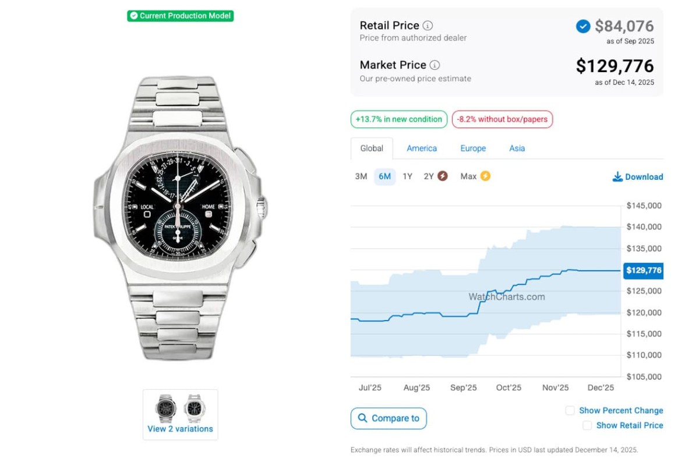Select the 1Y time range

click(407, 176)
